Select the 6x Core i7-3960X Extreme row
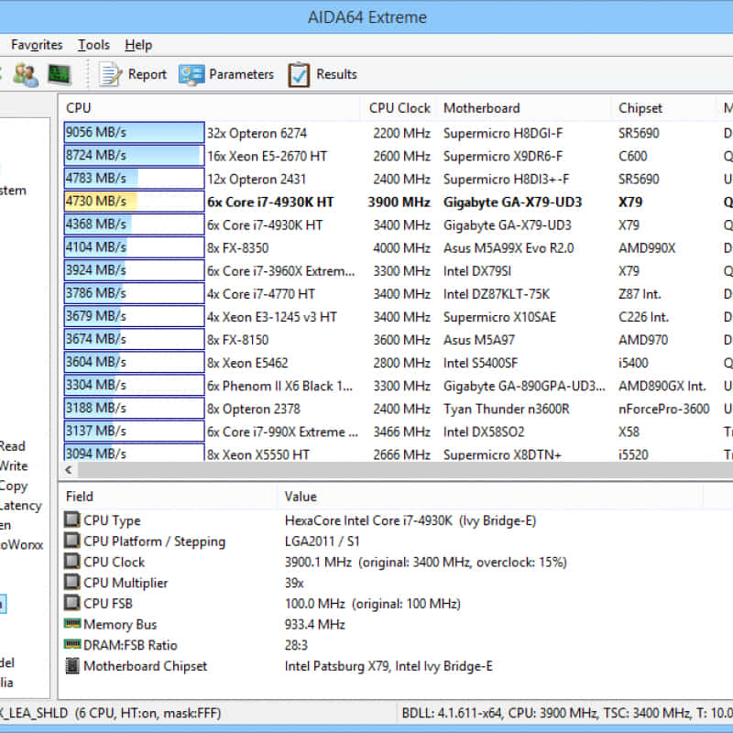The width and height of the screenshot is (733, 733). (x=398, y=270)
